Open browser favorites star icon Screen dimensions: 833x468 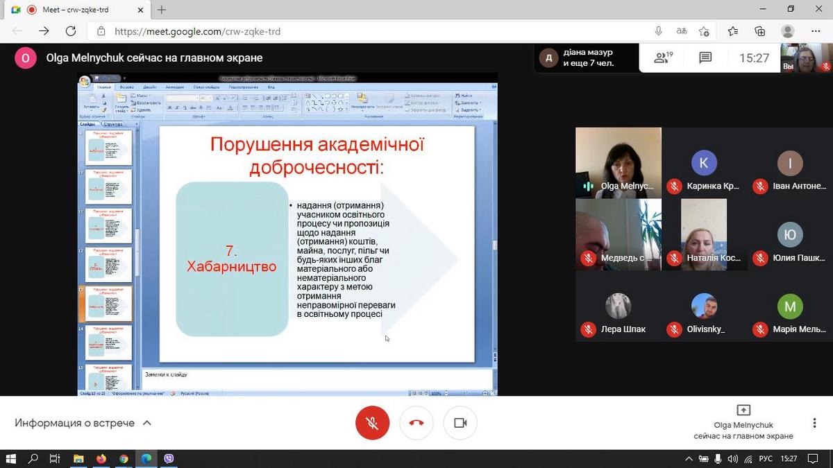click(733, 31)
